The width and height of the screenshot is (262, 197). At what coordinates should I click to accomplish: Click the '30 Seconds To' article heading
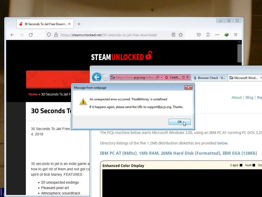[x=51, y=111]
